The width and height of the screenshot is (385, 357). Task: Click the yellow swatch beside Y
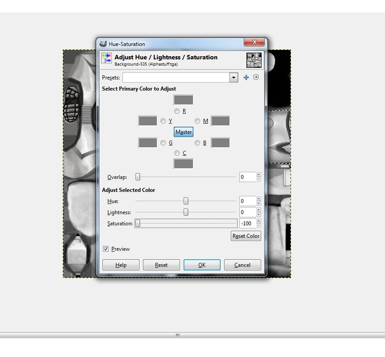147,121
